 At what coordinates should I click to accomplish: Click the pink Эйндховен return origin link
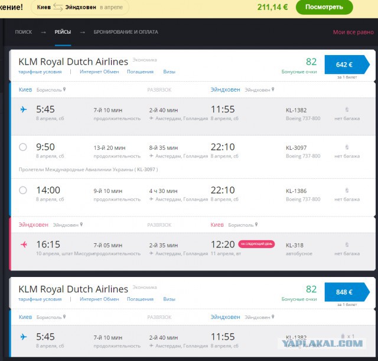[34, 225]
